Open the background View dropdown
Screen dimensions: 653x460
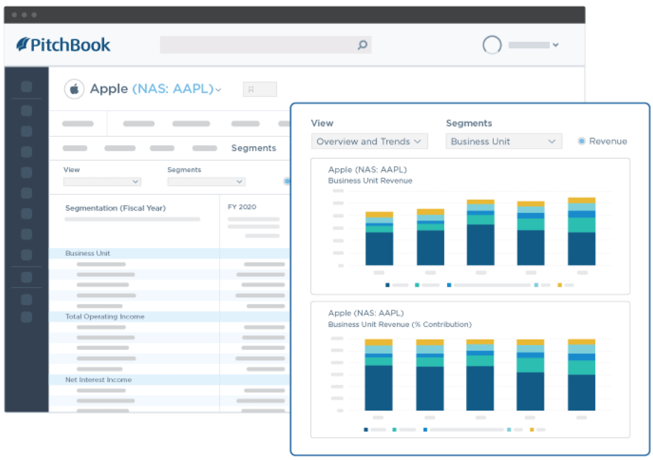[102, 182]
